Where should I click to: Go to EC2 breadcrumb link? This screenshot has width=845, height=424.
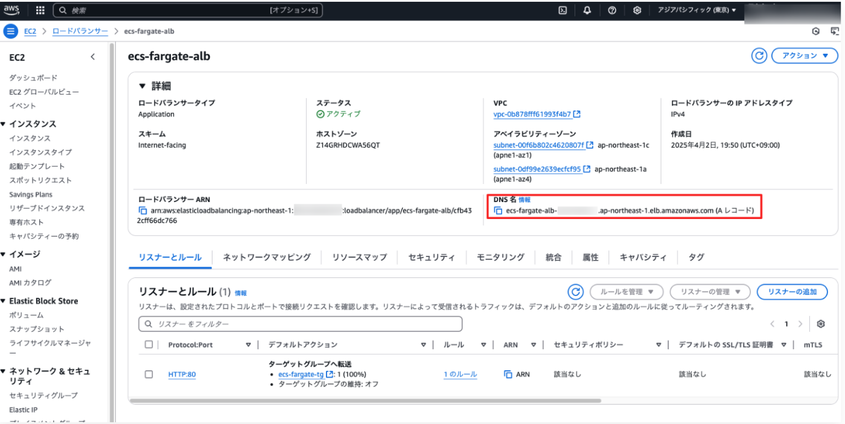point(30,31)
